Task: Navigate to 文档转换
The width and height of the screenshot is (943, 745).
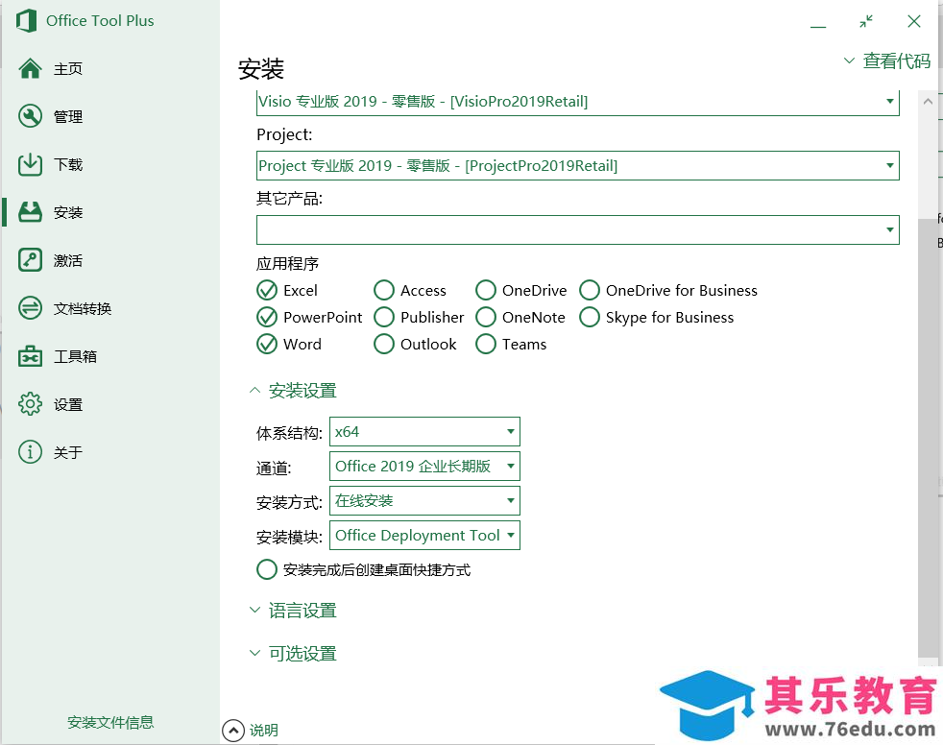Action: [x=83, y=308]
